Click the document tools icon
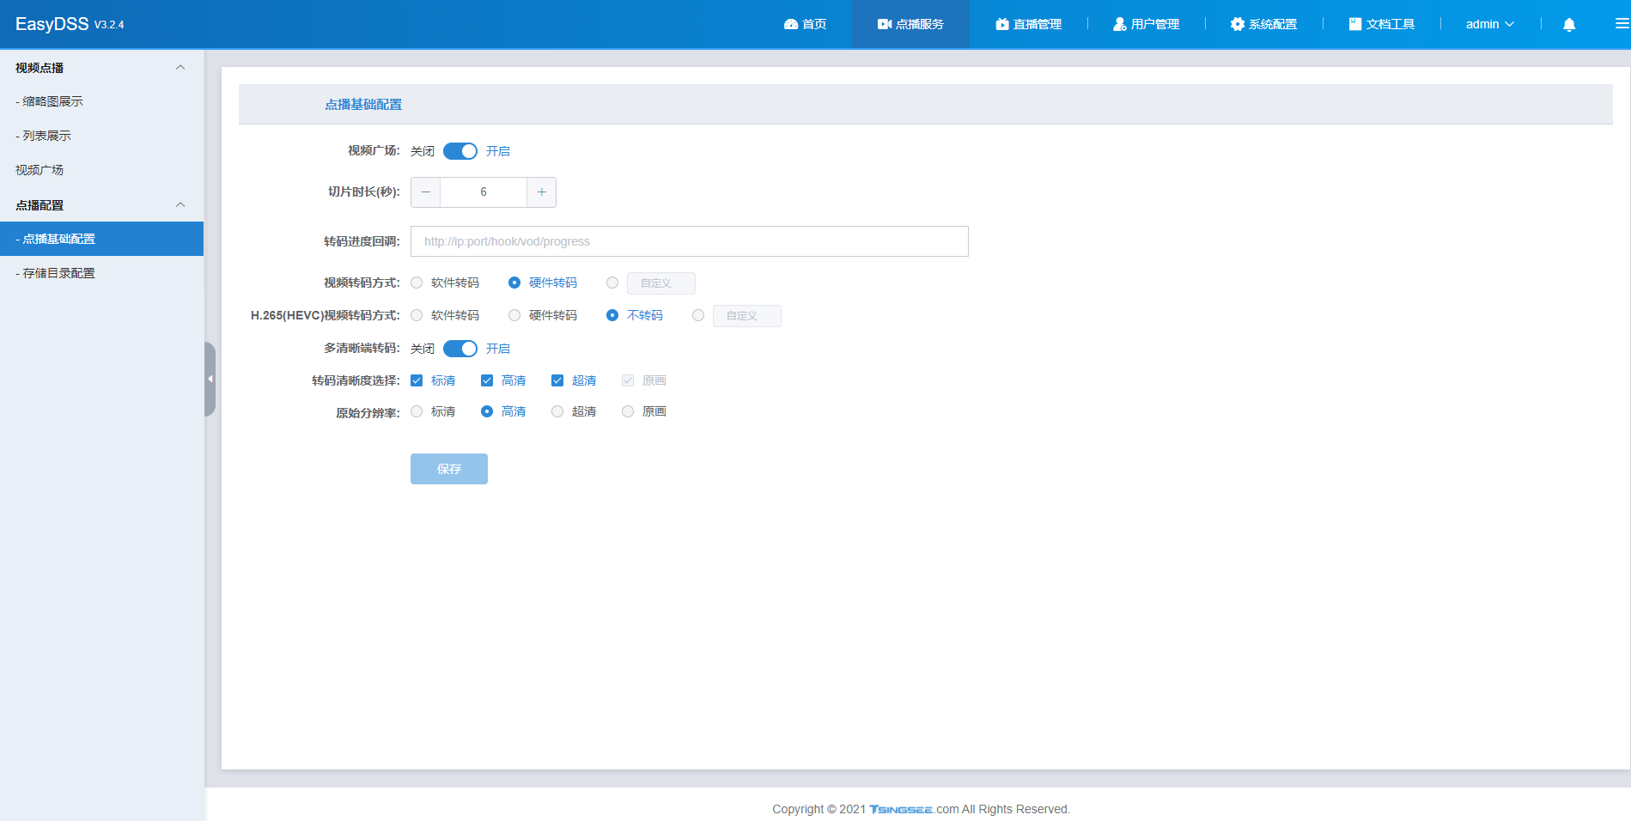The width and height of the screenshot is (1631, 821). tap(1355, 24)
